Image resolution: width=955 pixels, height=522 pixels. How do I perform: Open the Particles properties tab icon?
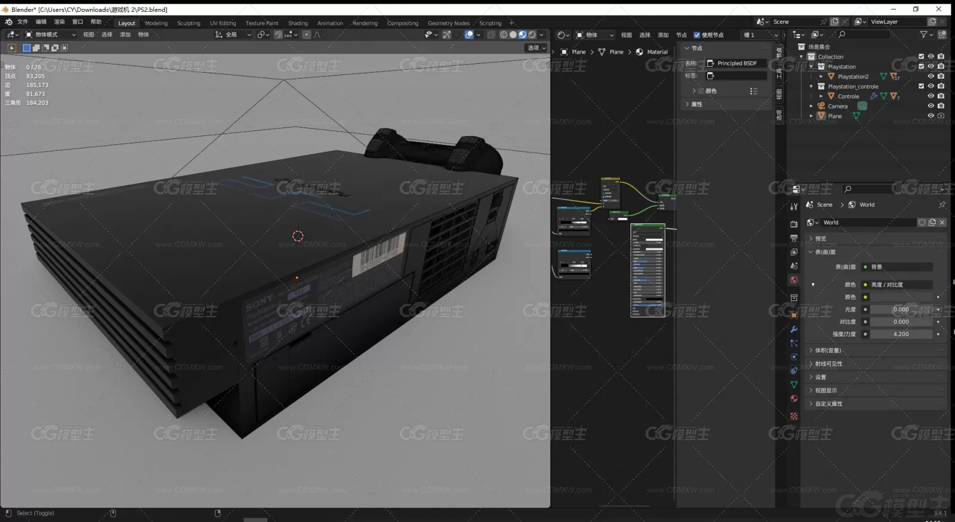pyautogui.click(x=794, y=343)
